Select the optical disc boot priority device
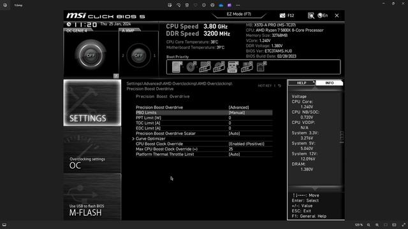The height and width of the screenshot is (229, 408). 191,67
